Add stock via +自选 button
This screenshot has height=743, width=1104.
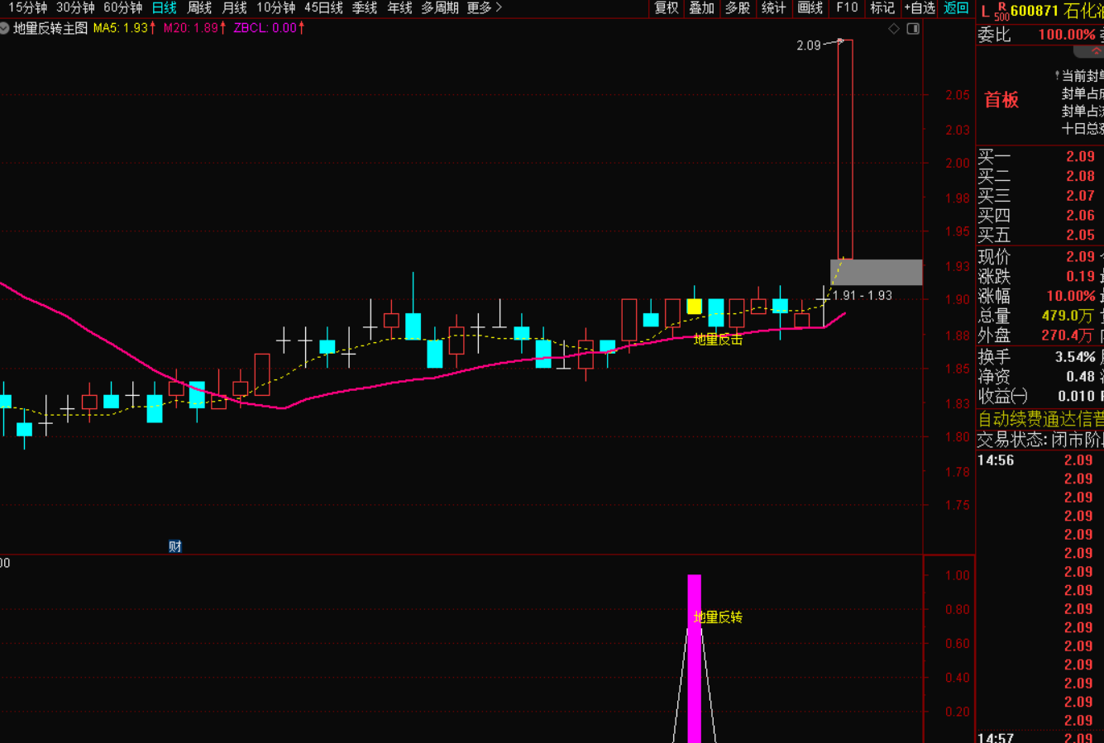click(919, 8)
